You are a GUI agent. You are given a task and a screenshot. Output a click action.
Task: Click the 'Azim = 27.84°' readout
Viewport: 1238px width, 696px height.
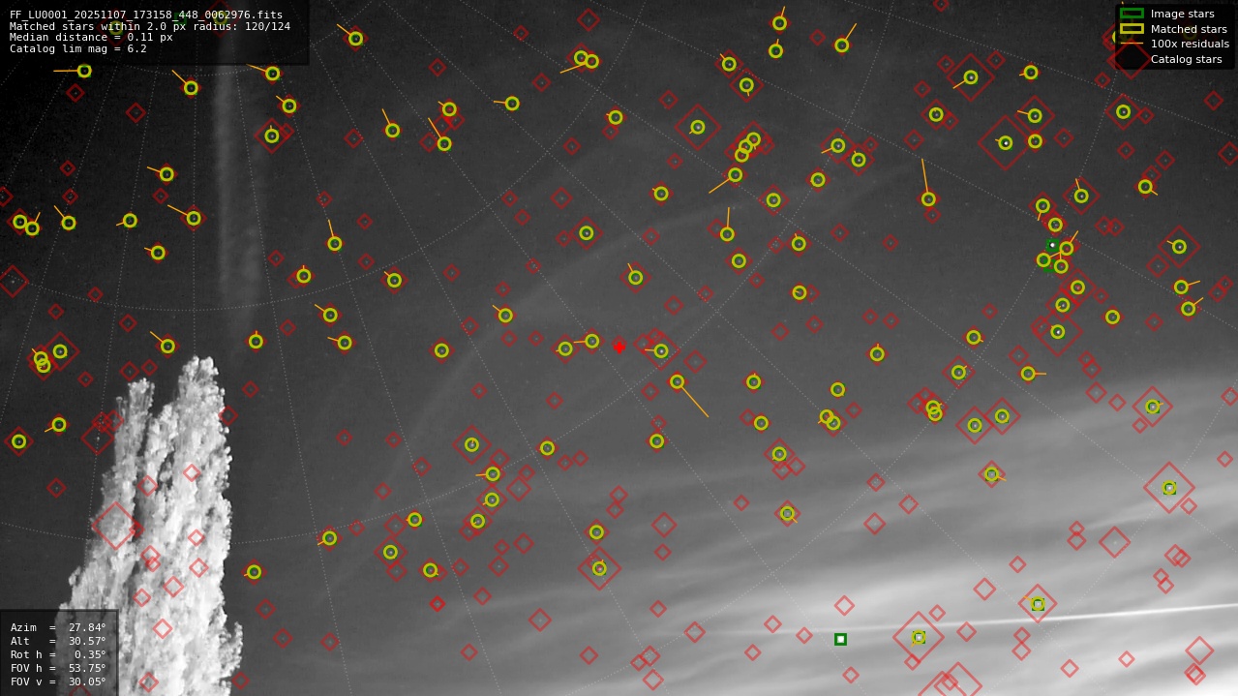58,627
